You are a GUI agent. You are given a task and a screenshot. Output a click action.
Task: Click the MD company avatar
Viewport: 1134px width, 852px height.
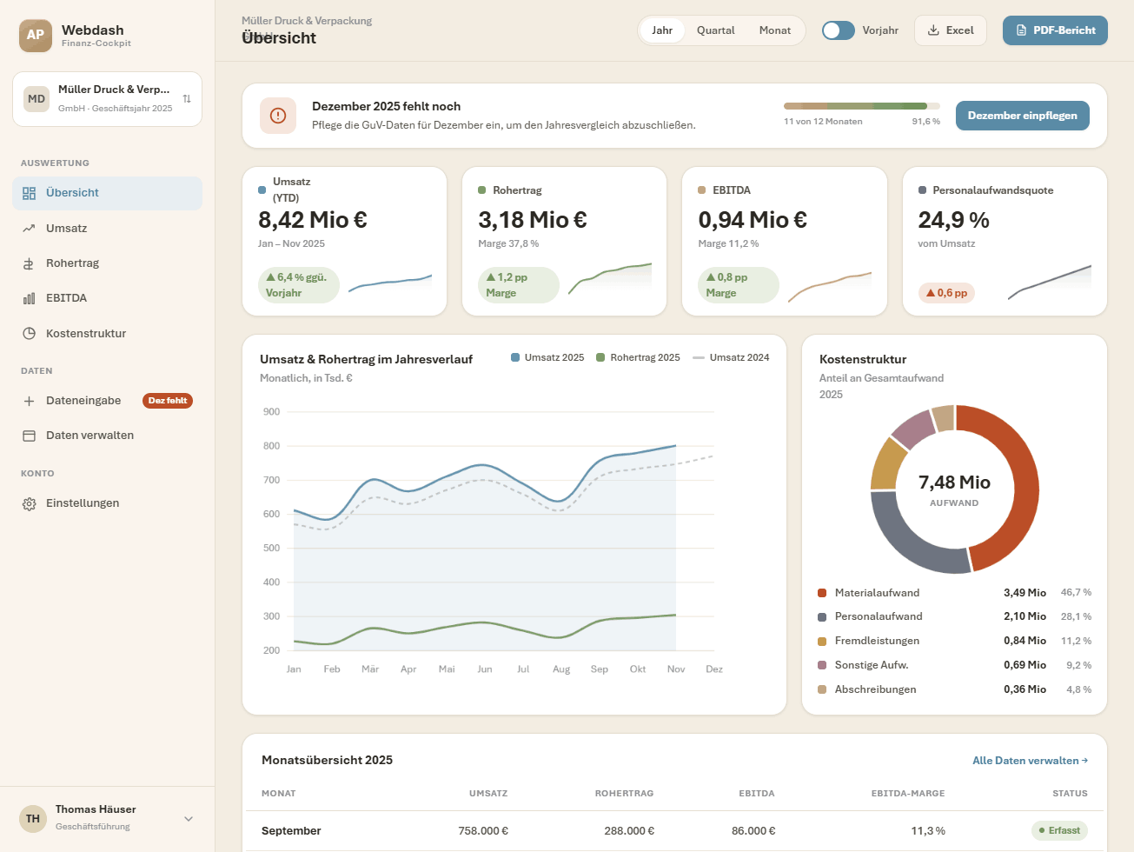click(36, 99)
